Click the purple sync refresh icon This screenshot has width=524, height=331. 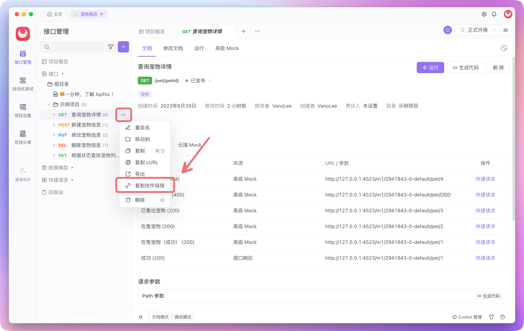(447, 30)
